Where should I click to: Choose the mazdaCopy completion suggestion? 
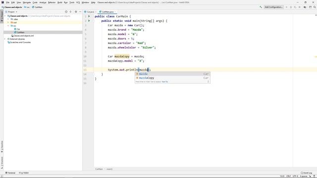tap(172, 78)
